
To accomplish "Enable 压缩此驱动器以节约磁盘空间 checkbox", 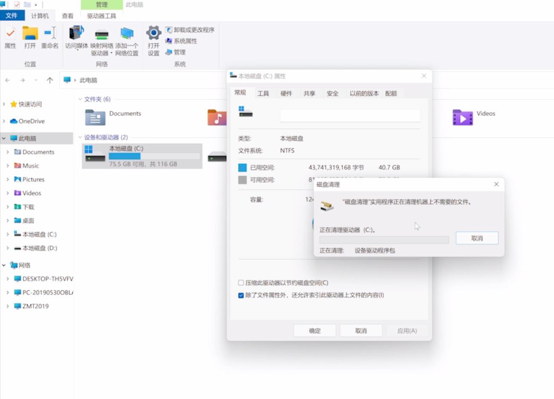I will [241, 282].
